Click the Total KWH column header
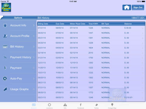Screen dimensions: 146x109 (93, 24)
